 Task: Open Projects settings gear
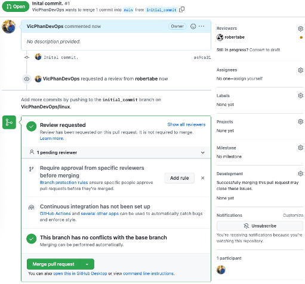(300, 121)
